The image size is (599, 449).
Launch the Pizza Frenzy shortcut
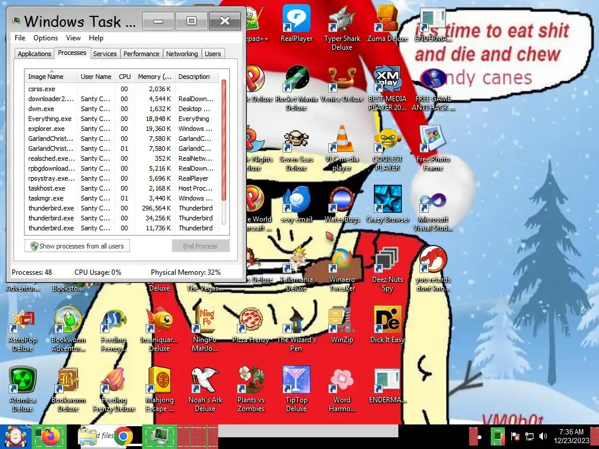[x=250, y=325]
